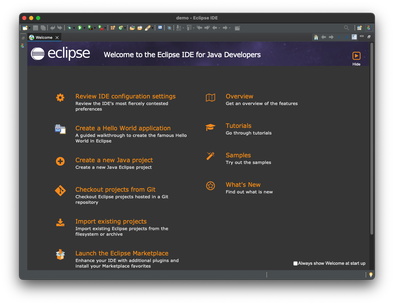
Task: Select the Java perspective icon
Action: 369,28
